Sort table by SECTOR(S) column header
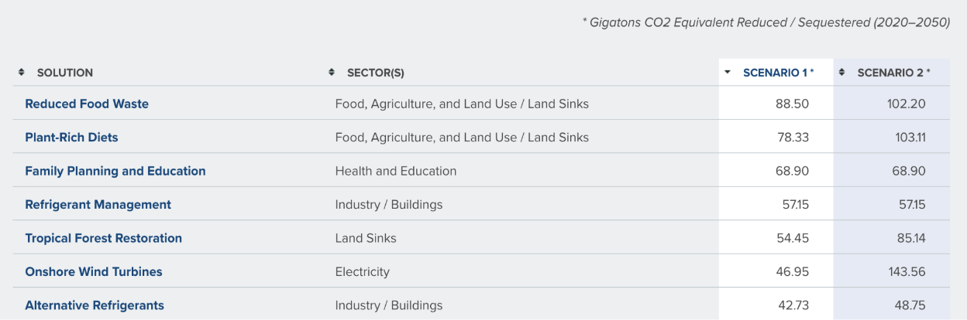Image resolution: width=967 pixels, height=320 pixels. pyautogui.click(x=376, y=73)
